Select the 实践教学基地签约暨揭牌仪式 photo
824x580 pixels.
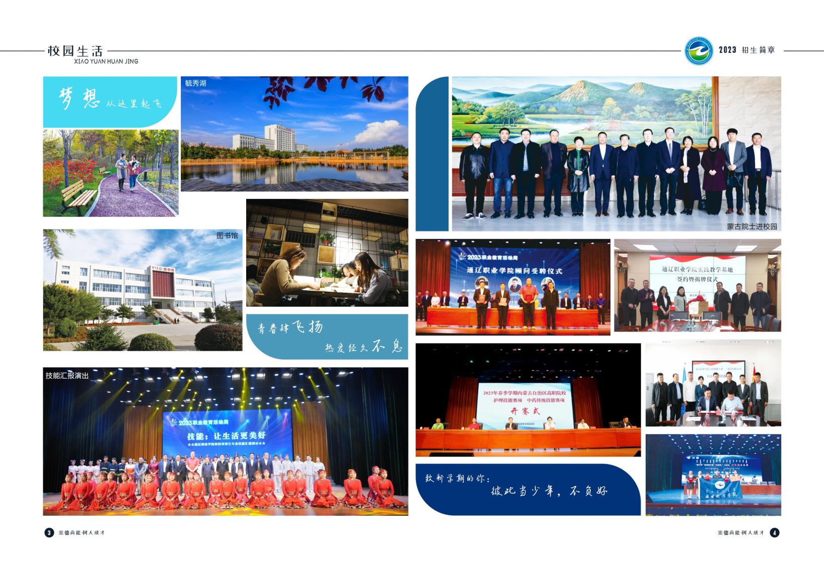[x=697, y=285]
